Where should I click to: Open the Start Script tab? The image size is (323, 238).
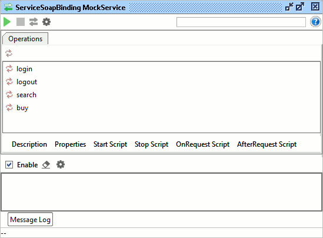(x=110, y=144)
